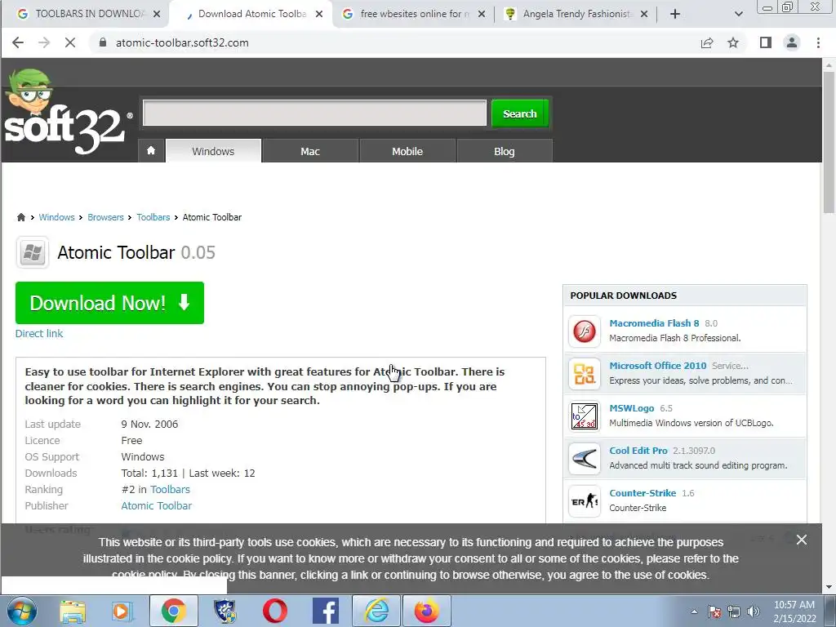Click the volume speaker tray icon
Viewport: 836px width, 627px height.
[754, 612]
